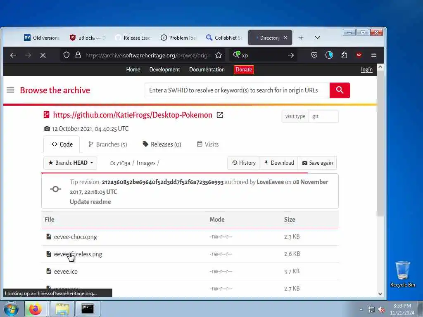Open Windows Start button
The width and height of the screenshot is (423, 317).
[x=11, y=309]
